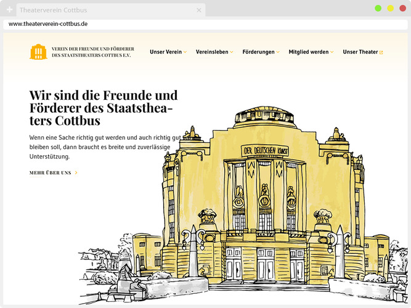
Task: Focus the address bar showing theaterverein-cottbus.de
Action: pyautogui.click(x=203, y=24)
